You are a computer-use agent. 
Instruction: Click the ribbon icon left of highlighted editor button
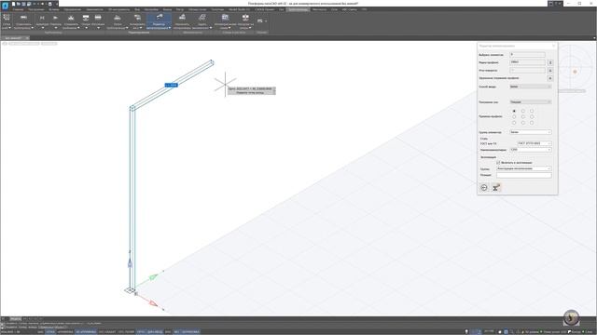(x=137, y=18)
